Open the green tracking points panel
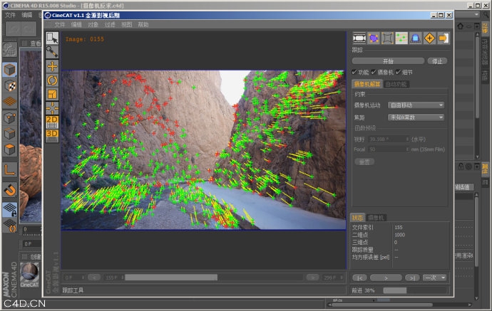 (401, 38)
